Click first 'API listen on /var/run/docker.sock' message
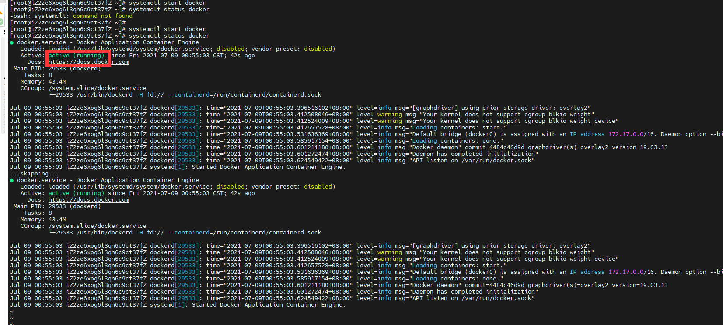This screenshot has width=723, height=325. (x=472, y=161)
